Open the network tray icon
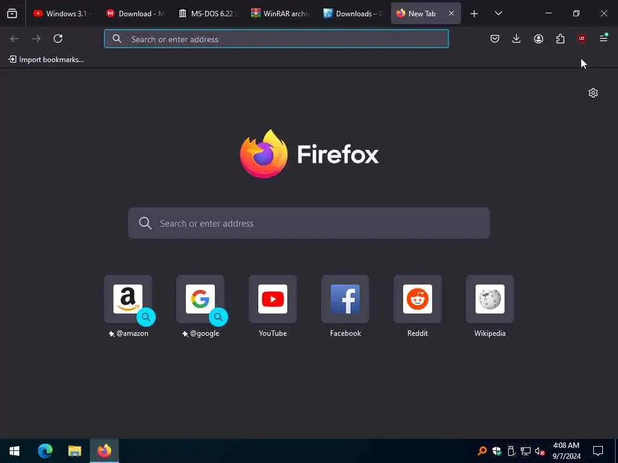 click(526, 451)
